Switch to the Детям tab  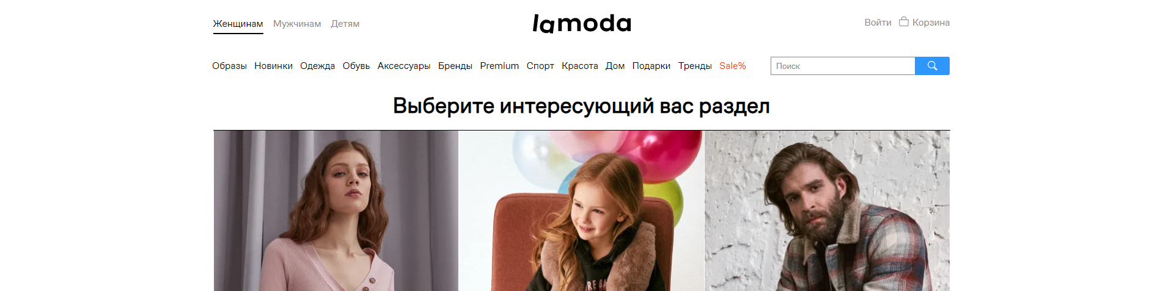point(345,24)
